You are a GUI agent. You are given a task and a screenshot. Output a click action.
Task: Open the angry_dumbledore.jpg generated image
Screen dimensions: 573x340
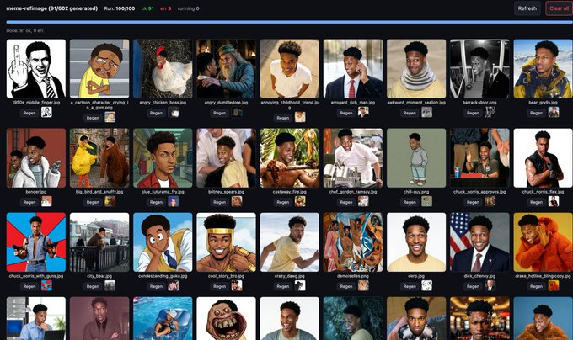[x=226, y=68]
